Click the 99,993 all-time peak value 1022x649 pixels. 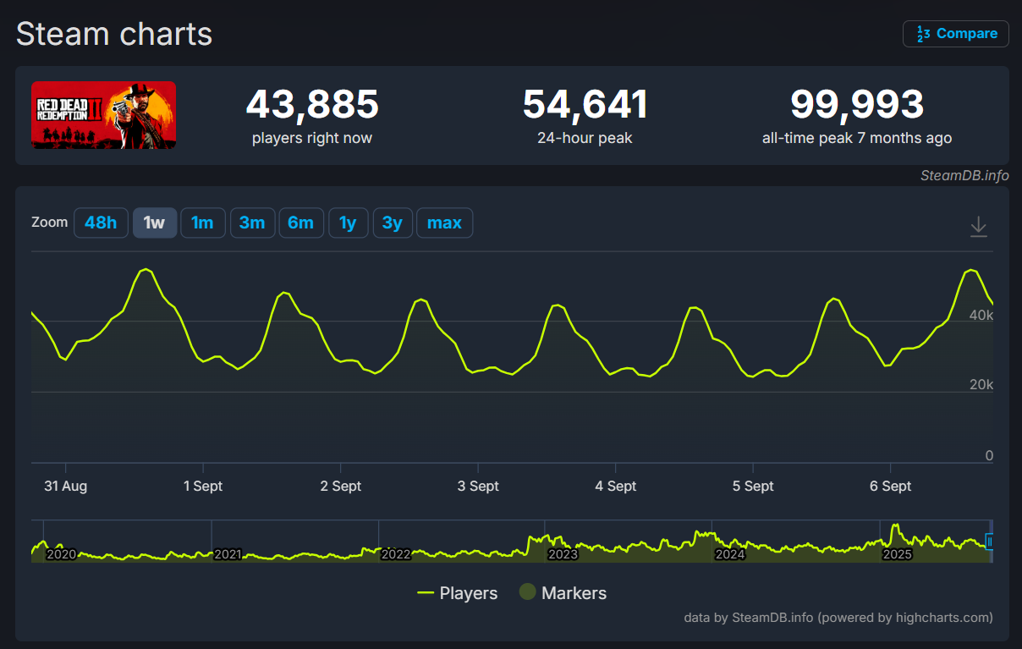pyautogui.click(x=857, y=104)
